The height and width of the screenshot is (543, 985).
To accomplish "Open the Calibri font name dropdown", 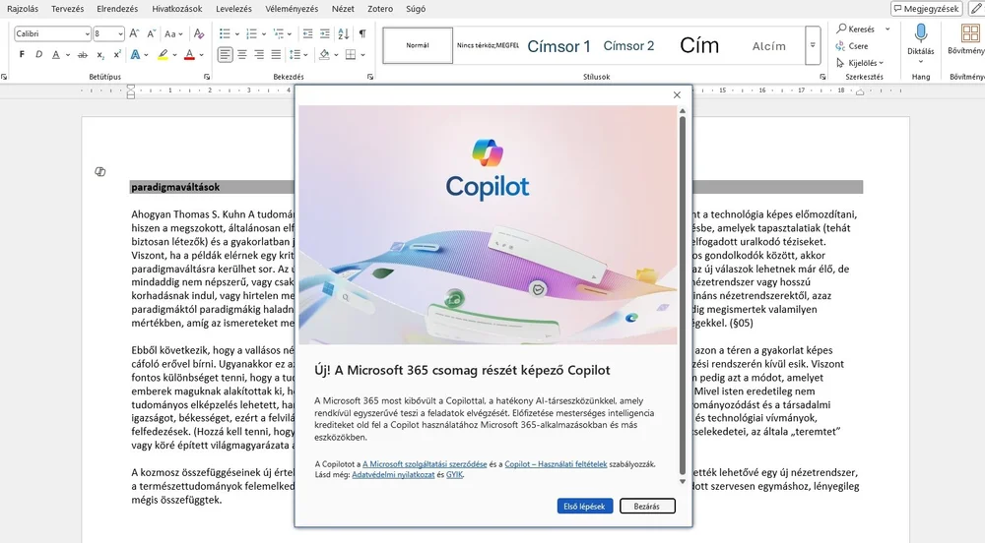I will (88, 33).
